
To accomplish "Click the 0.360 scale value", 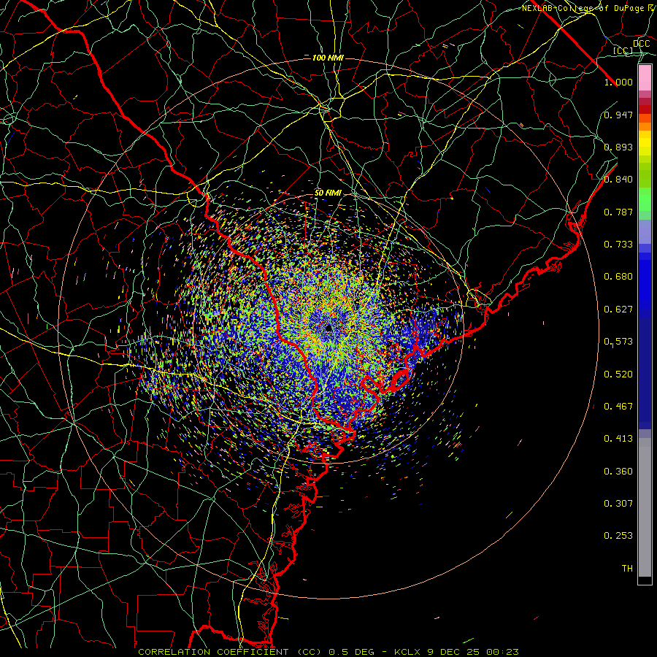I will pyautogui.click(x=618, y=472).
